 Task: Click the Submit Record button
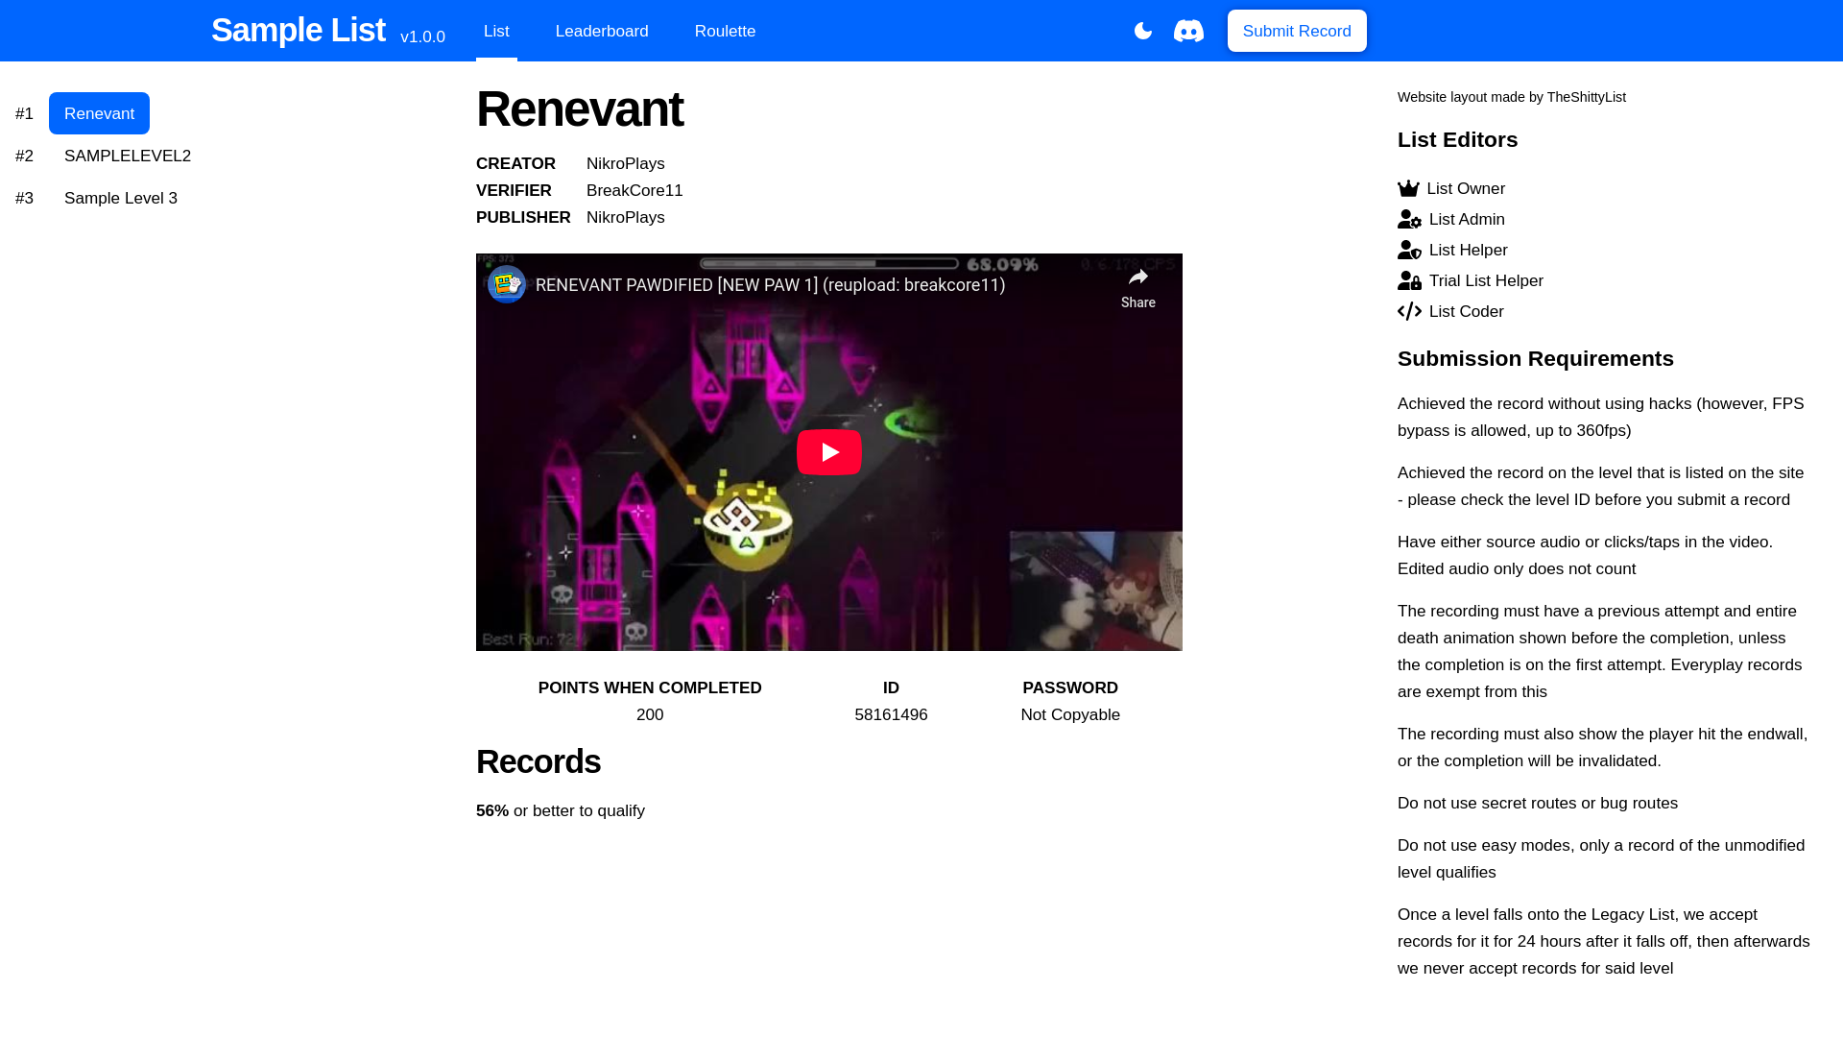click(1297, 31)
